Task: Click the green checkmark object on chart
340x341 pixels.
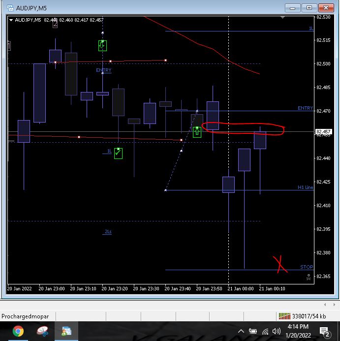Action: (x=118, y=154)
